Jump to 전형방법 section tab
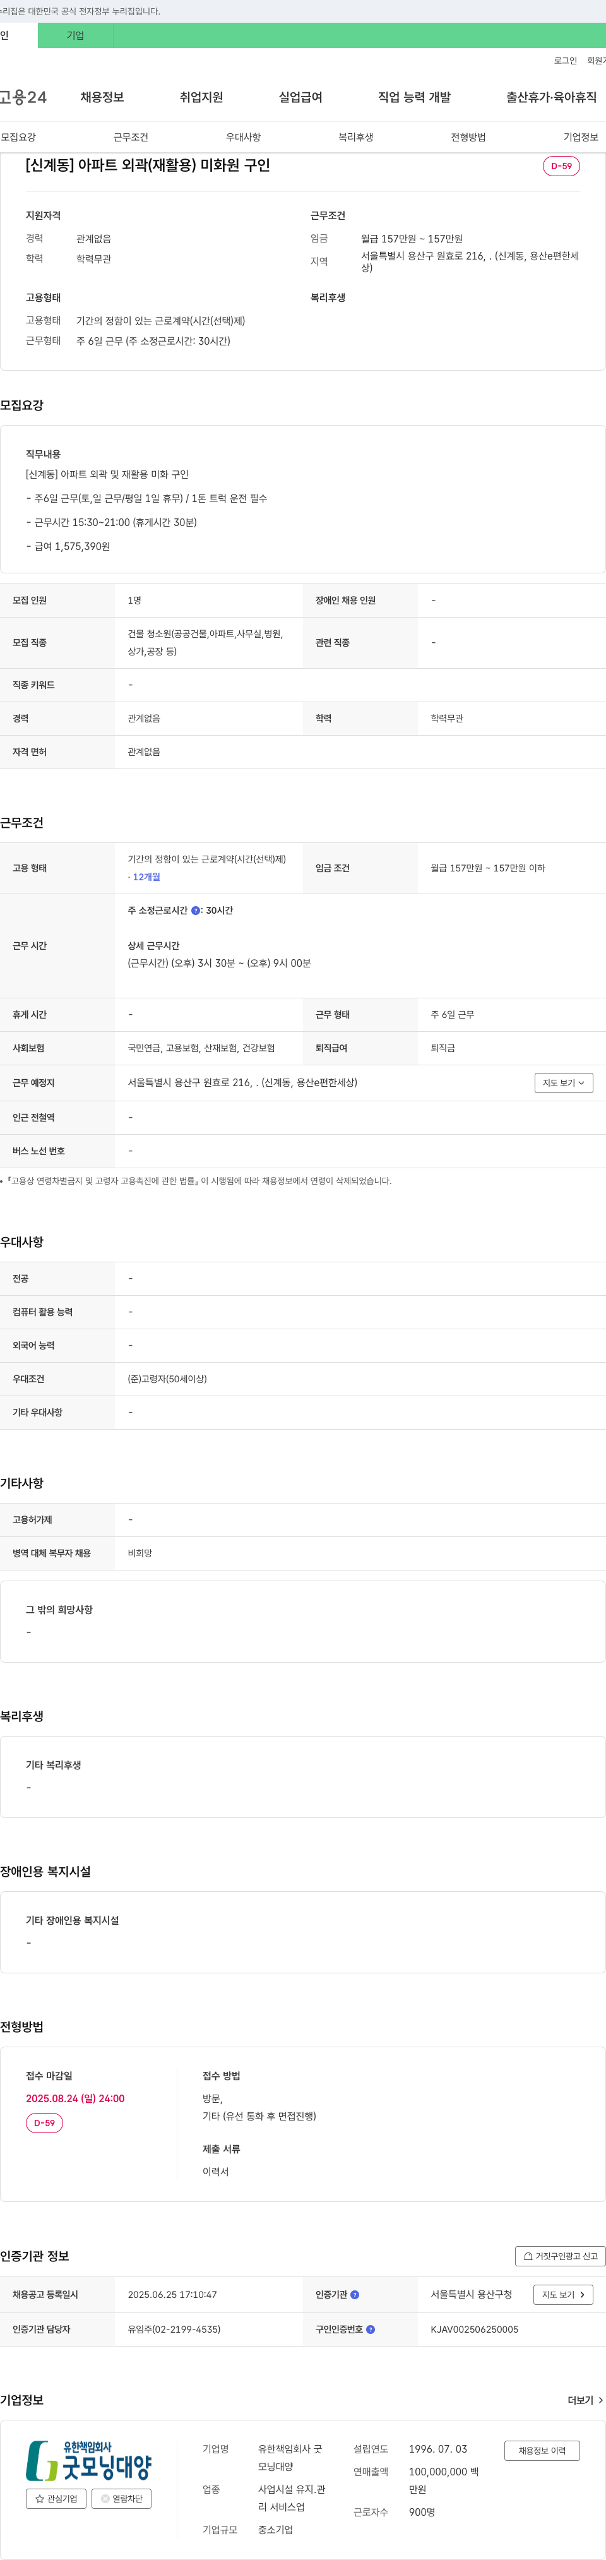Image resolution: width=606 pixels, height=2560 pixels. click(x=468, y=137)
